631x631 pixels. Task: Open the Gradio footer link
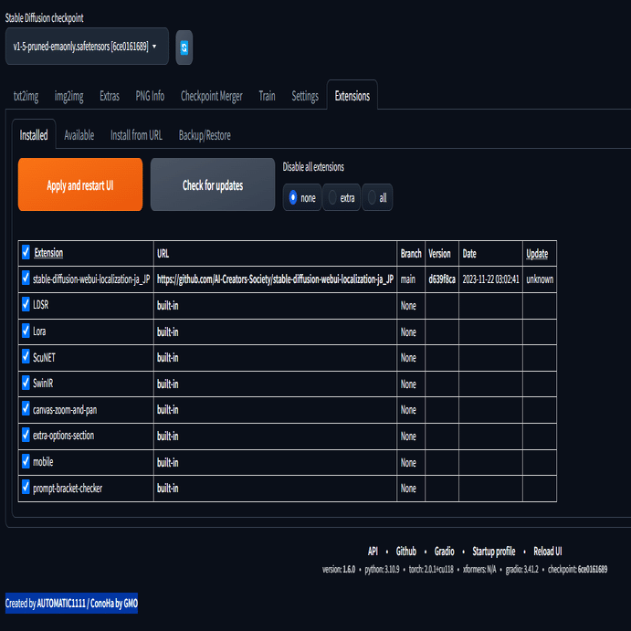pos(444,551)
